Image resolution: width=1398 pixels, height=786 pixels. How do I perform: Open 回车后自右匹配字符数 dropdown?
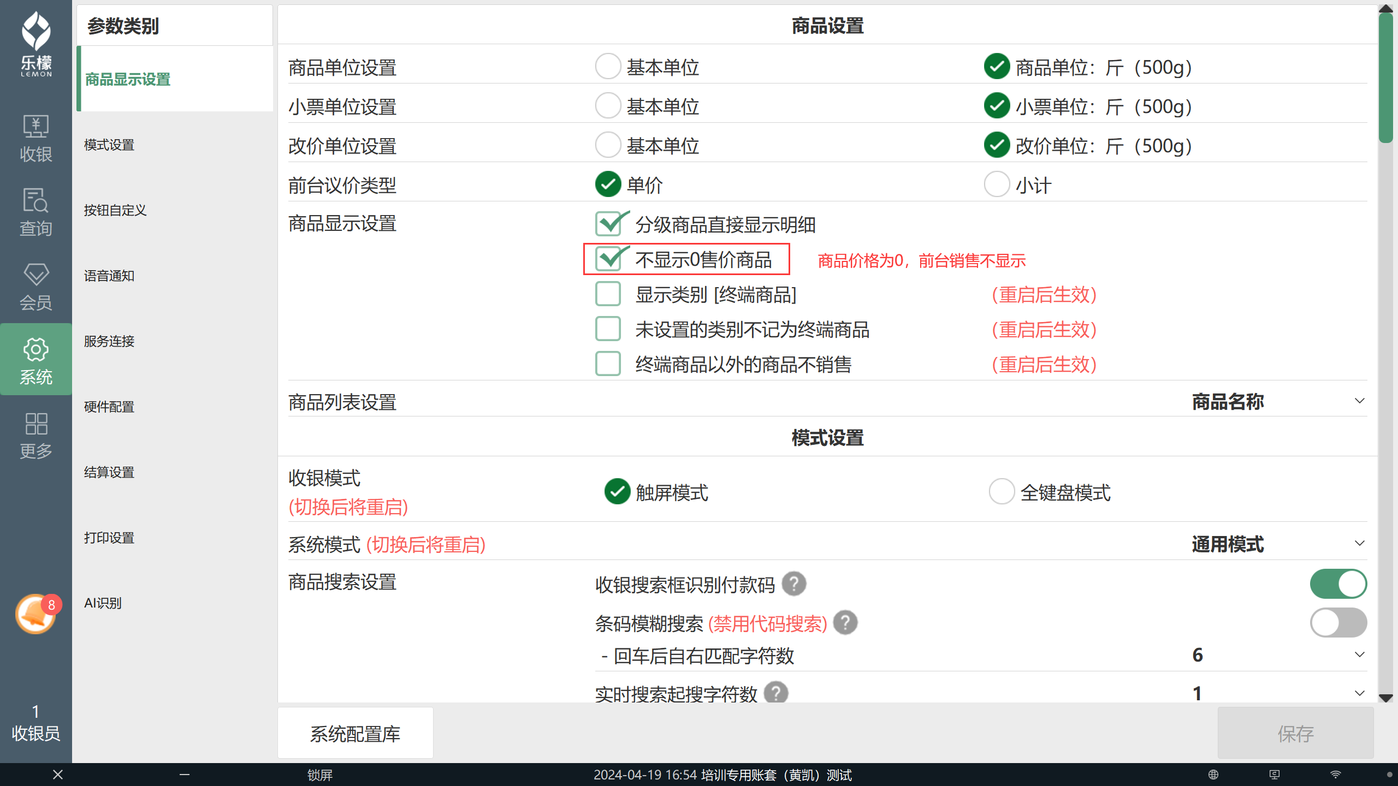(x=1279, y=655)
